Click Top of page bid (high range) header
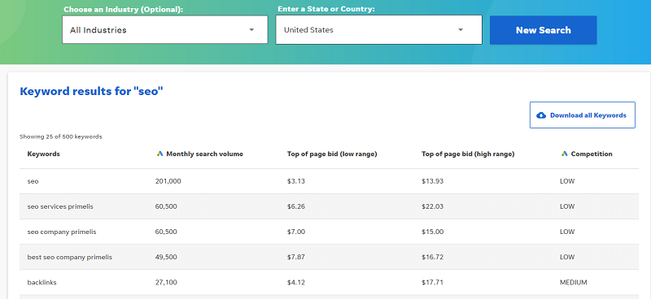Image resolution: width=651 pixels, height=299 pixels. pos(468,154)
